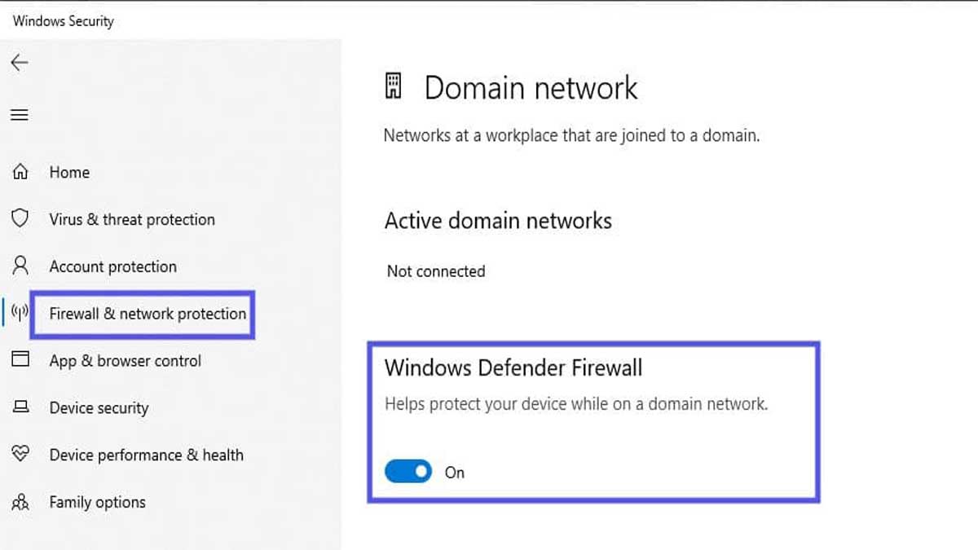
Task: Click the Account protection person icon
Action: point(18,266)
